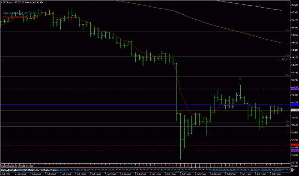Select the red Lower Alert label text

[20, 17]
